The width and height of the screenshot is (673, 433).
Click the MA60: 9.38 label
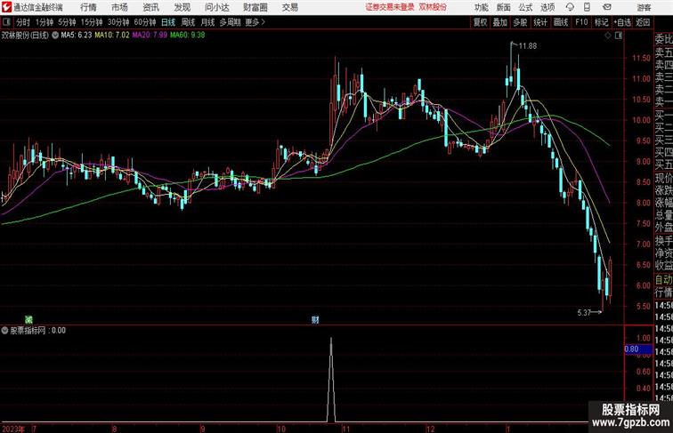coord(188,36)
